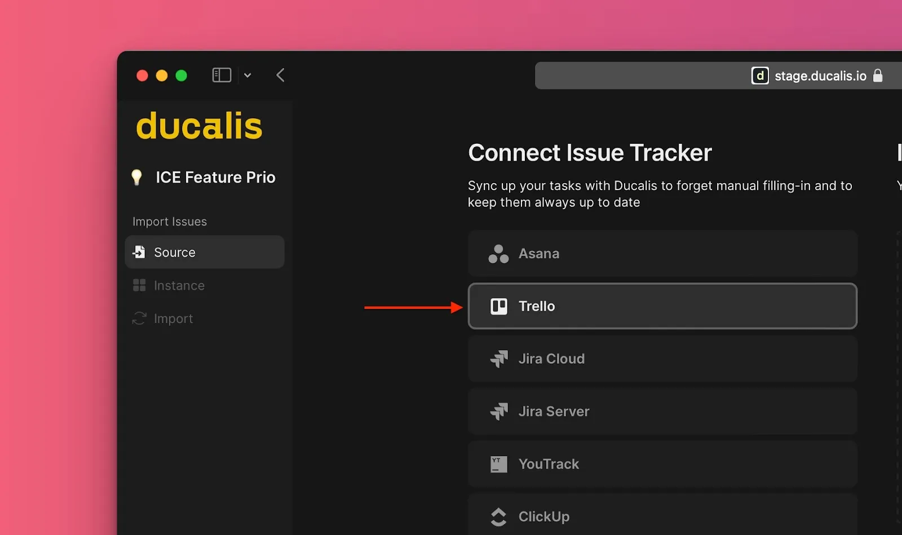Connect Trello as the issue tracker
The width and height of the screenshot is (902, 535).
662,306
